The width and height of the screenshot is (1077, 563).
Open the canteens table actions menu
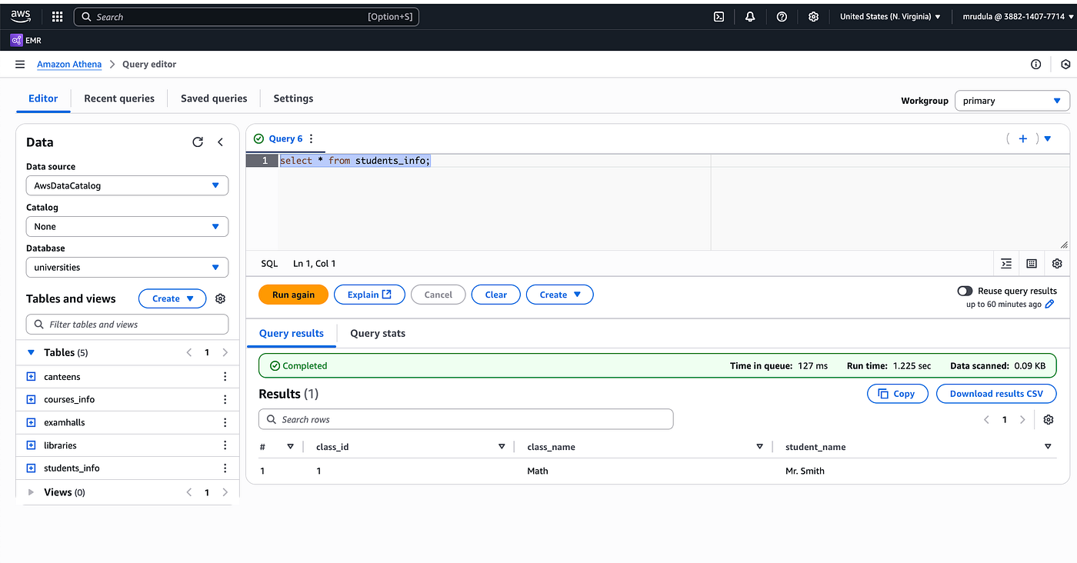pyautogui.click(x=225, y=377)
